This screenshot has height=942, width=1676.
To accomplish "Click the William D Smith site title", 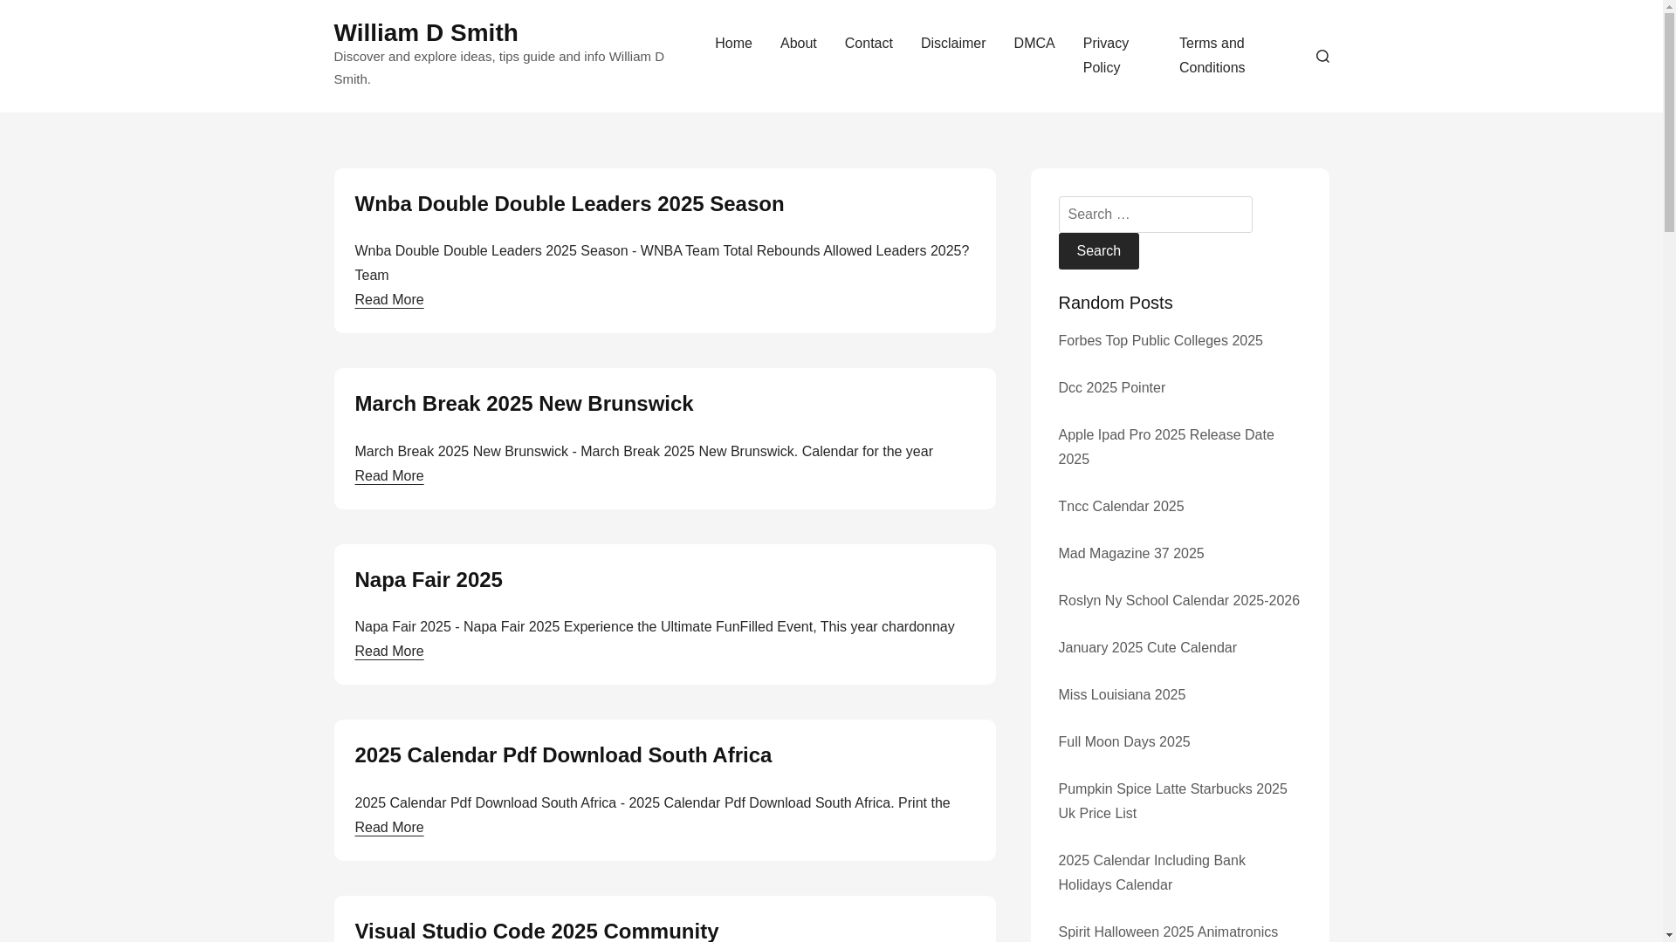I will [x=425, y=32].
